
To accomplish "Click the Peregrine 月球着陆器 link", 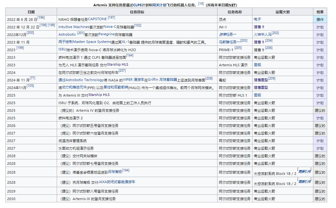I will pos(116,34).
